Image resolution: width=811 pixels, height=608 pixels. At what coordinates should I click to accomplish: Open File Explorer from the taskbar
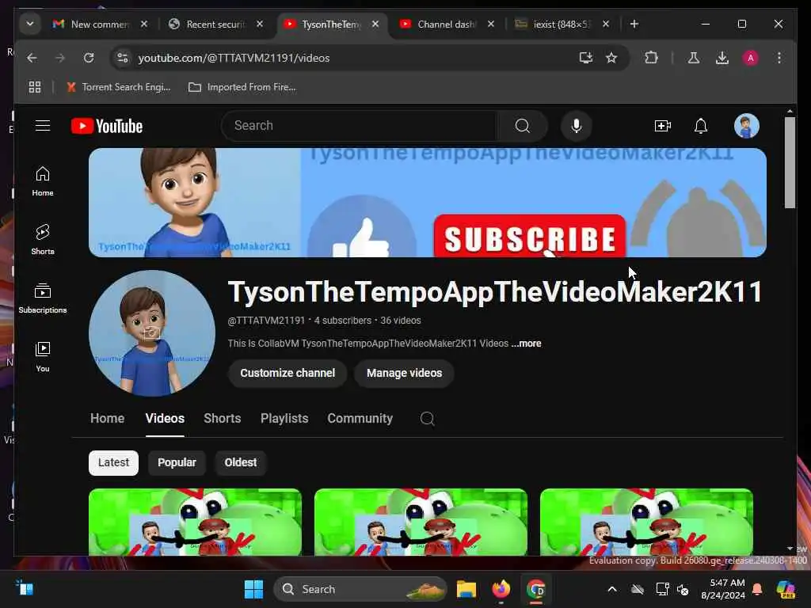466,589
